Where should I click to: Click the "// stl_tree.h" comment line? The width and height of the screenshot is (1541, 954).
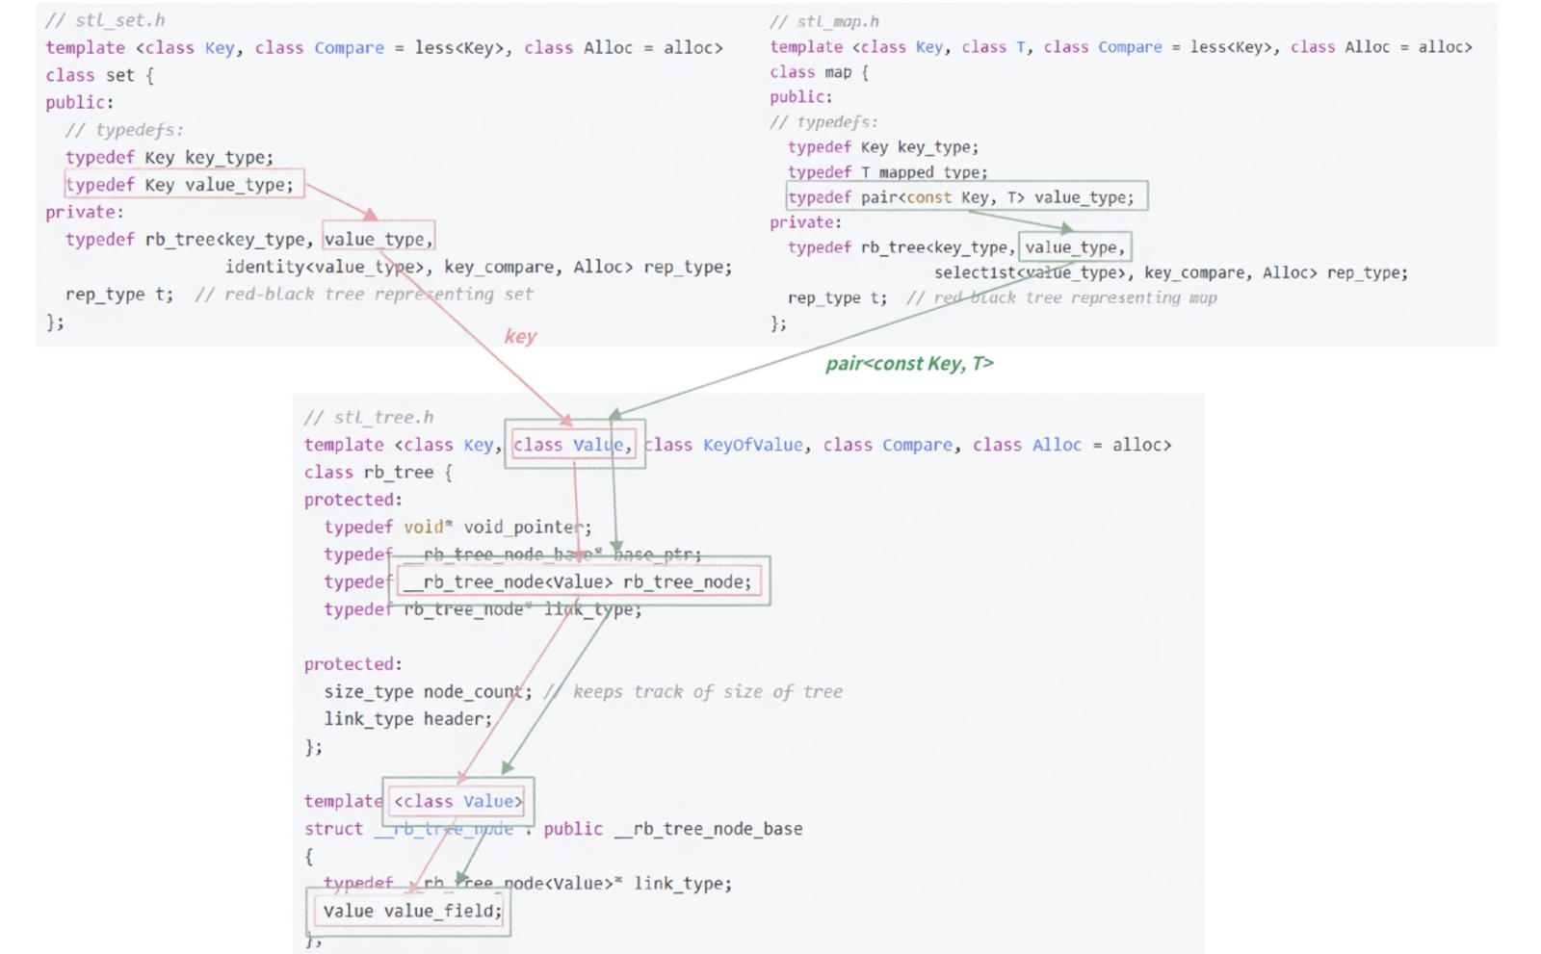pyautogui.click(x=369, y=417)
